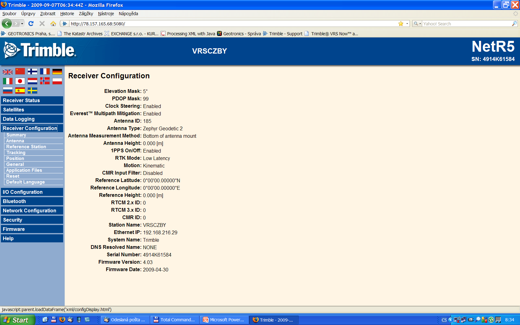Choose the Russian flag language
Screen dimensions: 520x325
tap(8, 90)
